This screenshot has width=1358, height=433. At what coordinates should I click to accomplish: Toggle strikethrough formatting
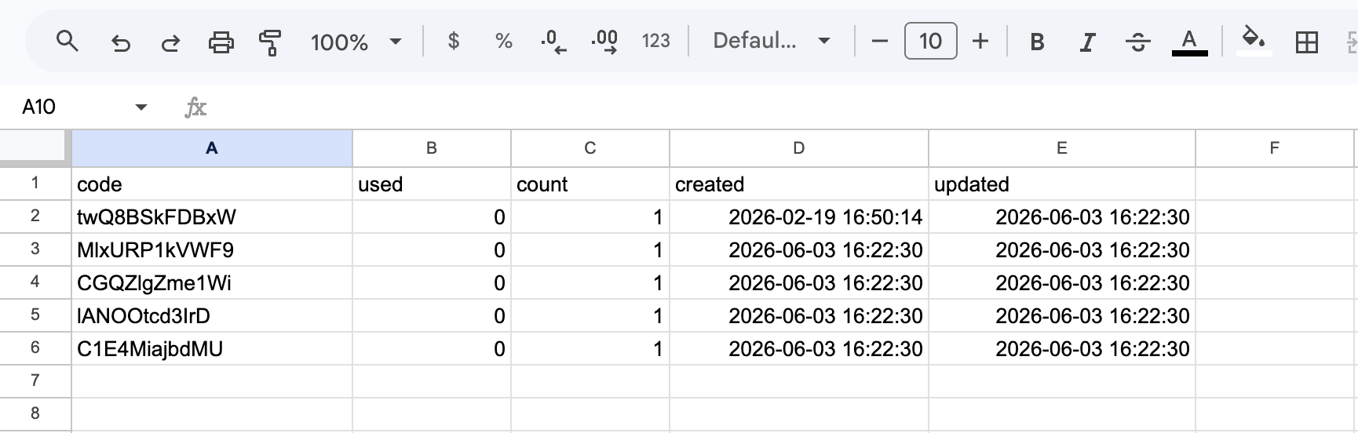tap(1137, 42)
